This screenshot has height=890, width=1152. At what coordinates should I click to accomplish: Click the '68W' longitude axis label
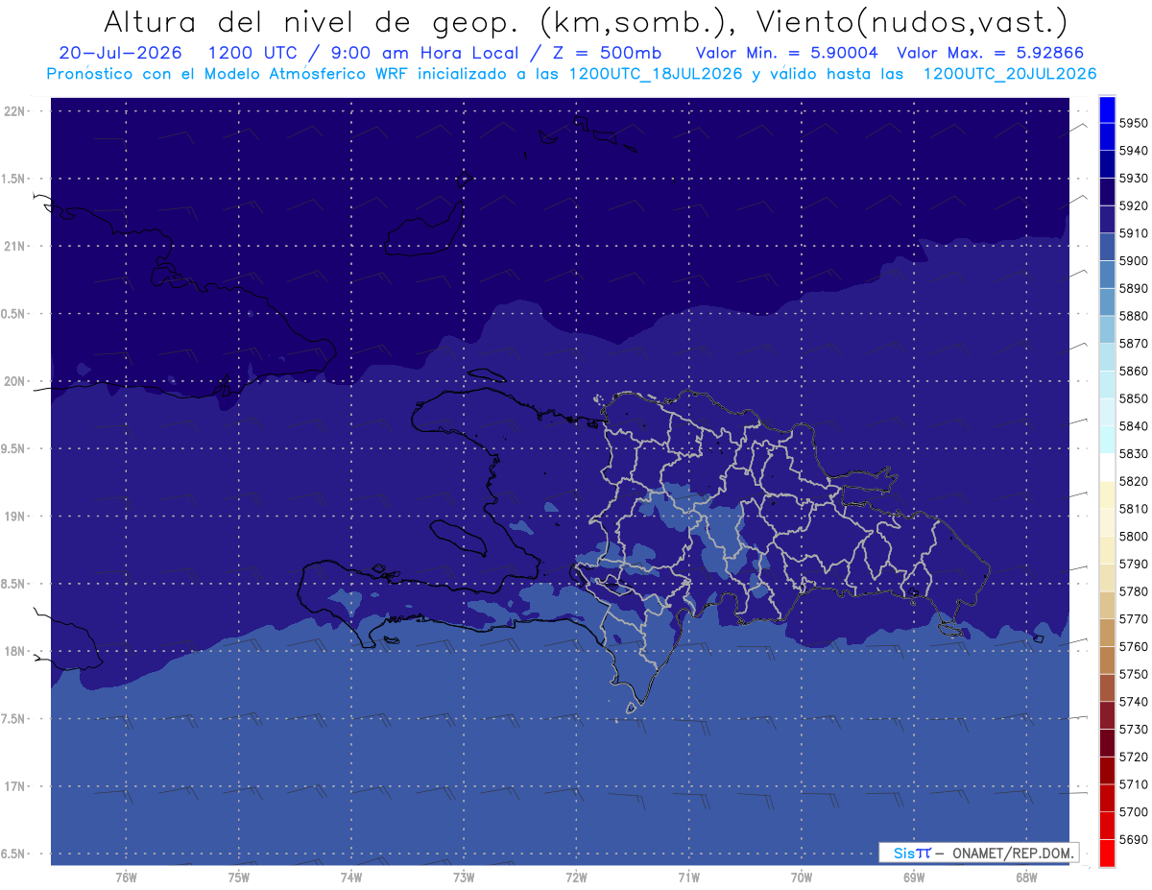(x=1026, y=878)
